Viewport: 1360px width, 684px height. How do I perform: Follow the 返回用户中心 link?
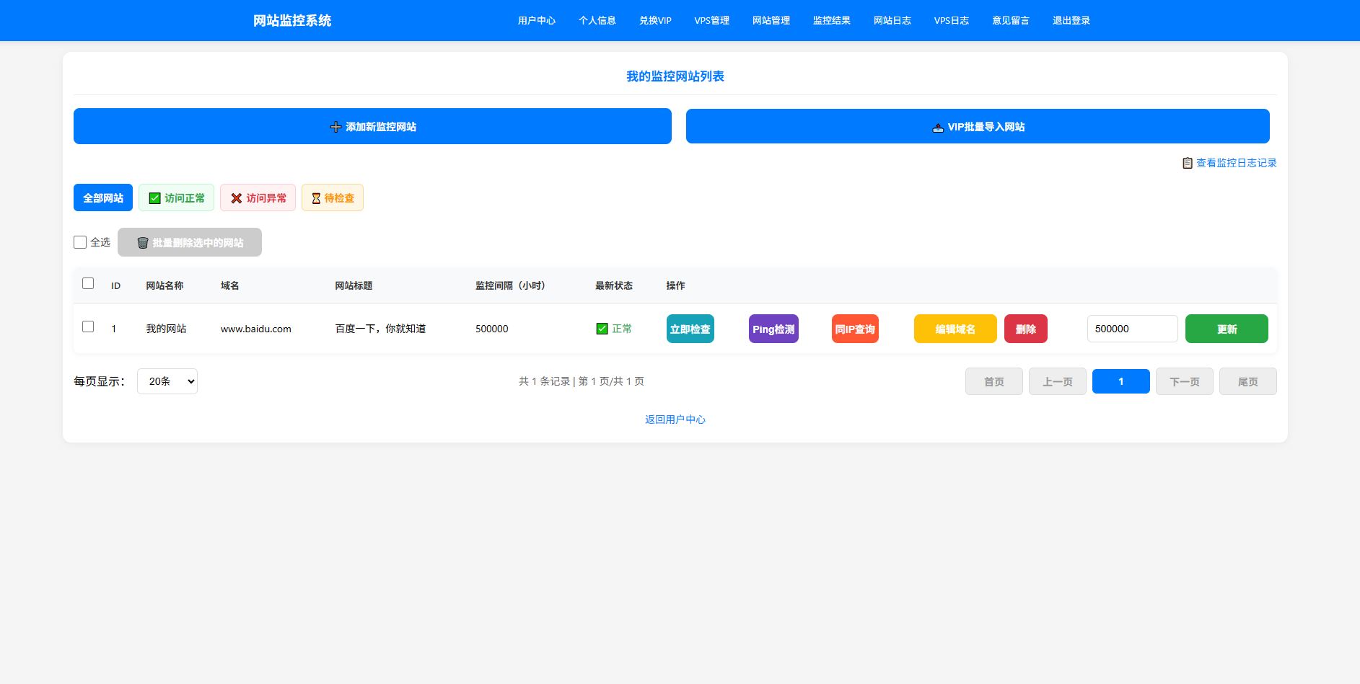(675, 419)
